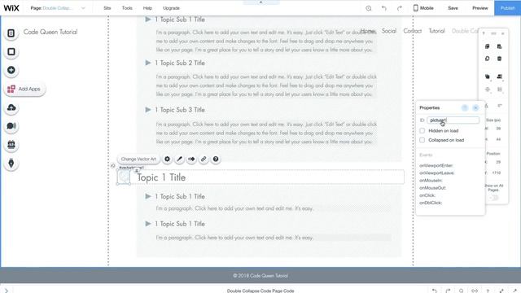
Task: Open vector art Design brush icon
Action: click(179, 160)
